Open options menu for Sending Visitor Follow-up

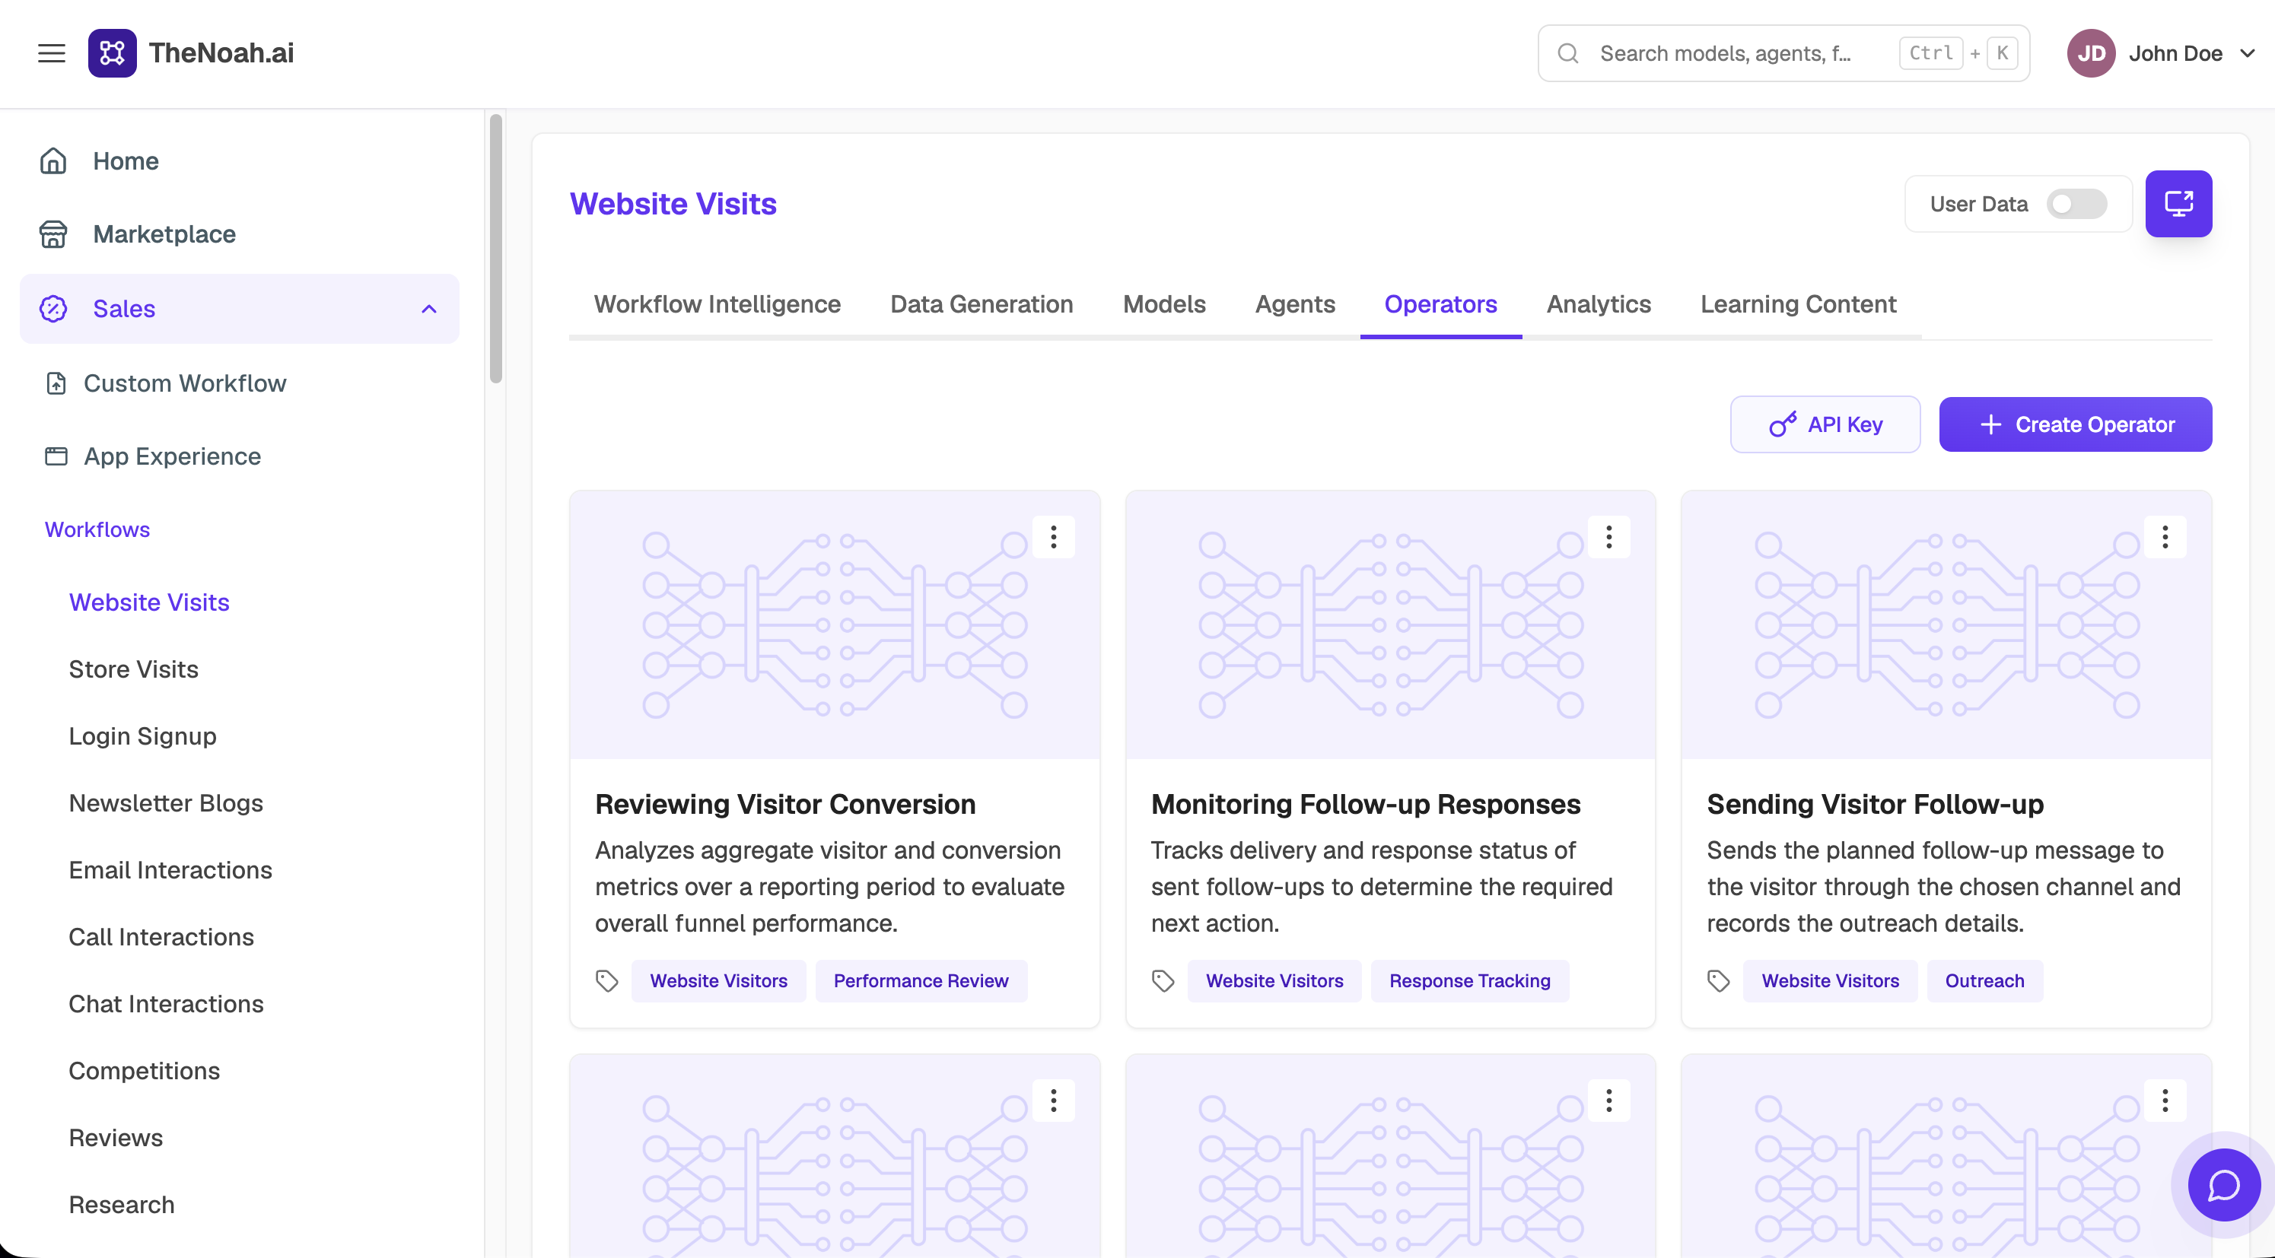pyautogui.click(x=2165, y=537)
